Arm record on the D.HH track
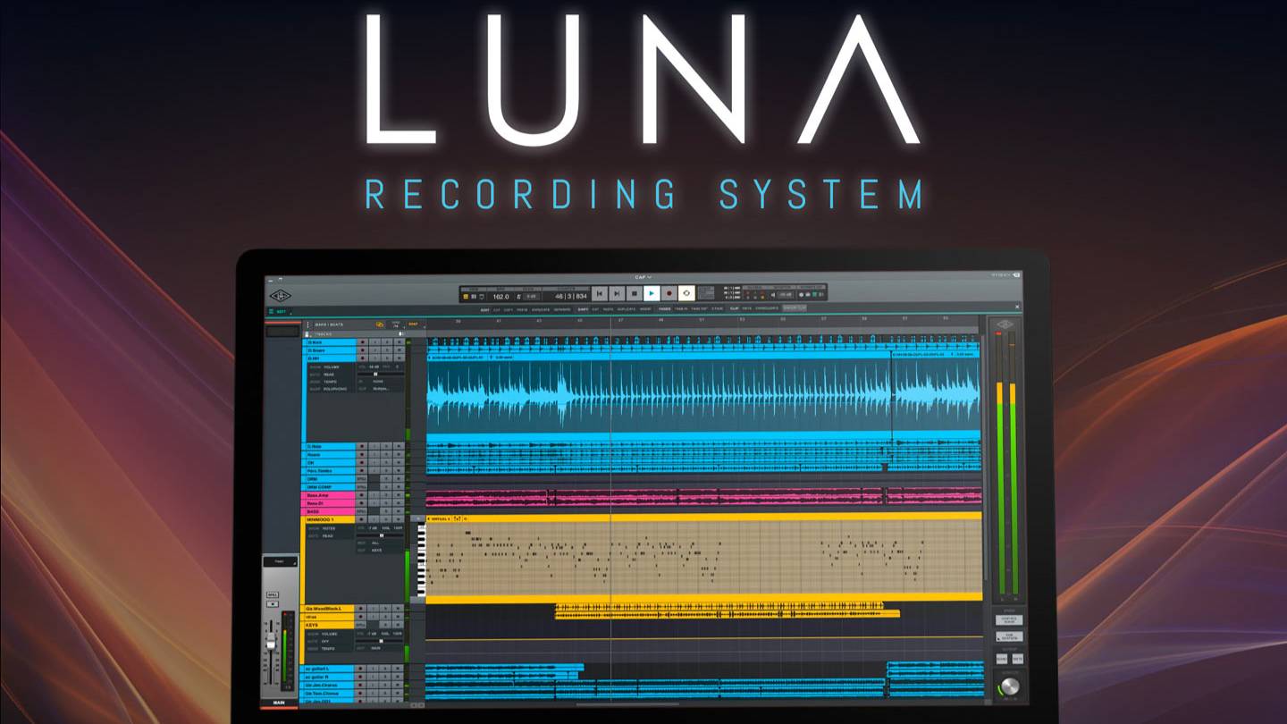Viewport: 1287px width, 724px height. click(x=362, y=358)
